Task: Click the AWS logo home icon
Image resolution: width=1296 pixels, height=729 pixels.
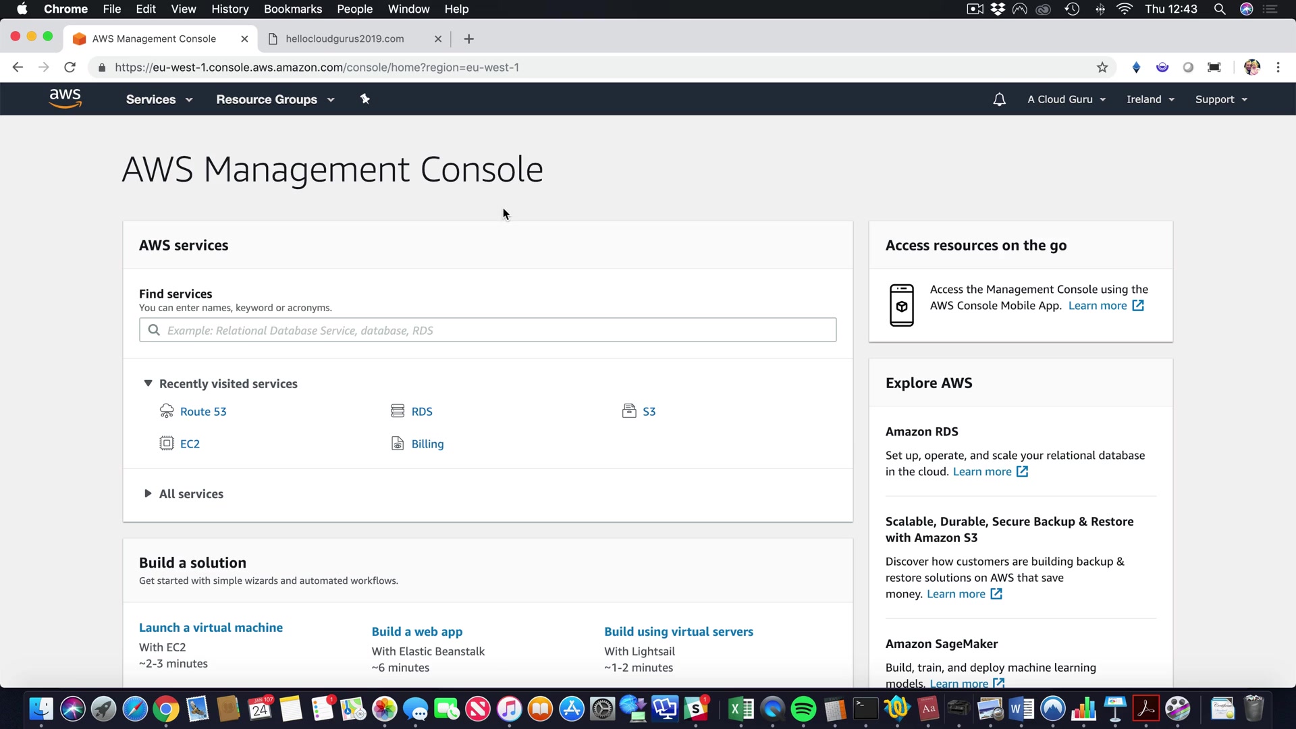Action: pyautogui.click(x=65, y=99)
